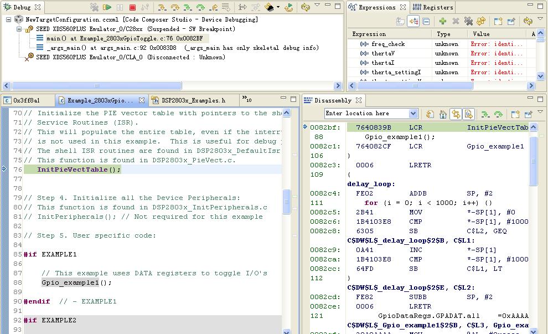Click the Enter location here field
Viewport: 548px width, 334px height.
coord(366,114)
